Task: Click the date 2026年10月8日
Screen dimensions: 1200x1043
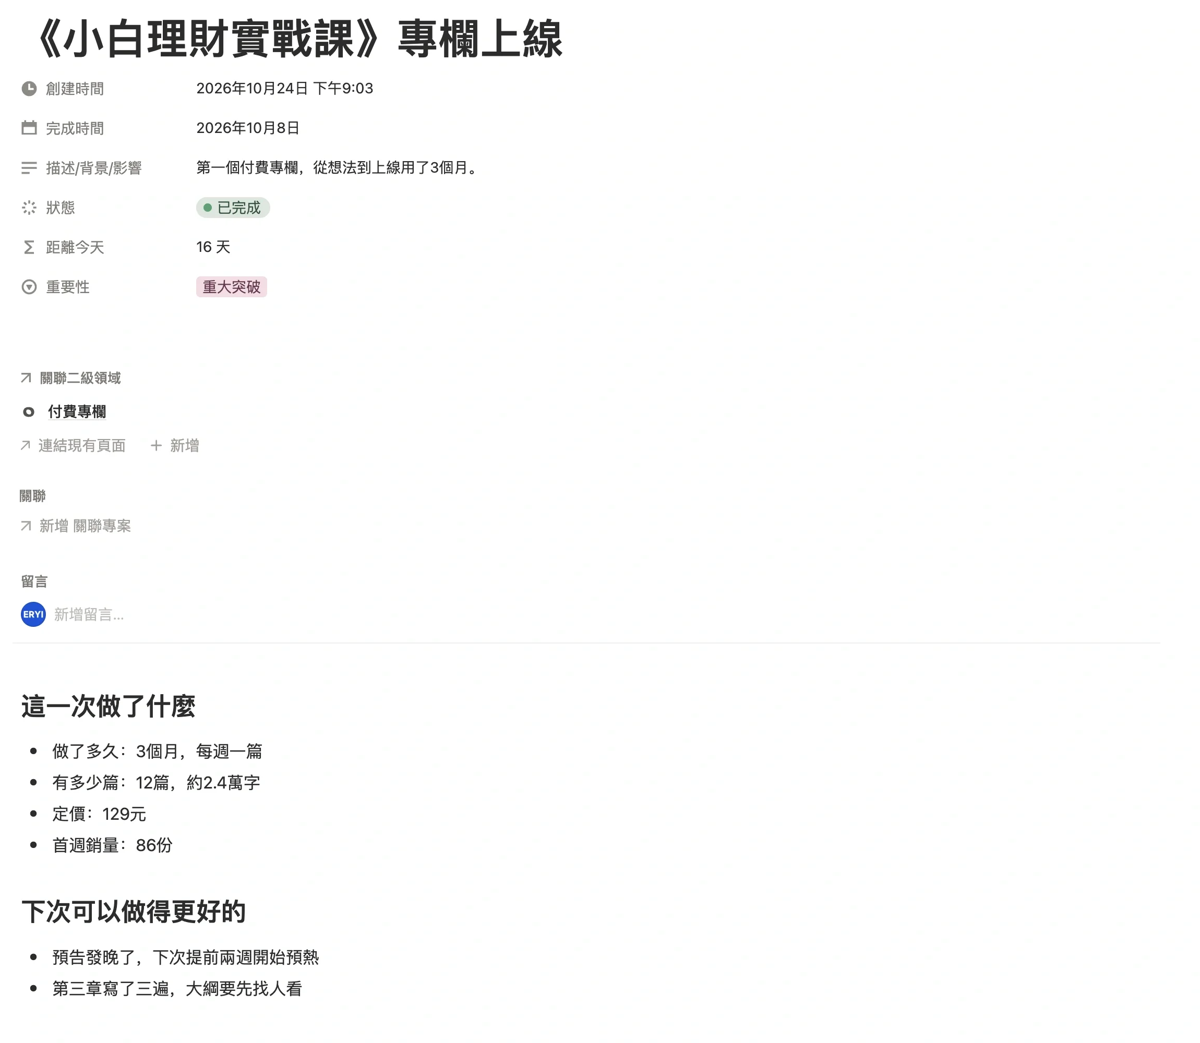Action: coord(248,128)
